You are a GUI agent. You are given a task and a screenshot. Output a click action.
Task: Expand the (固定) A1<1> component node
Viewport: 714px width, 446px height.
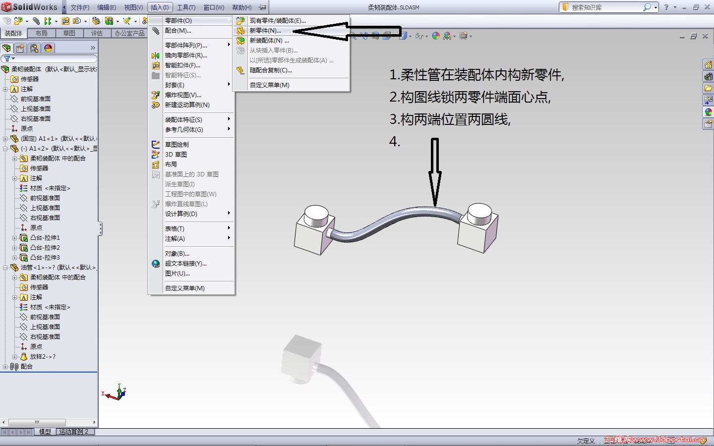point(5,139)
